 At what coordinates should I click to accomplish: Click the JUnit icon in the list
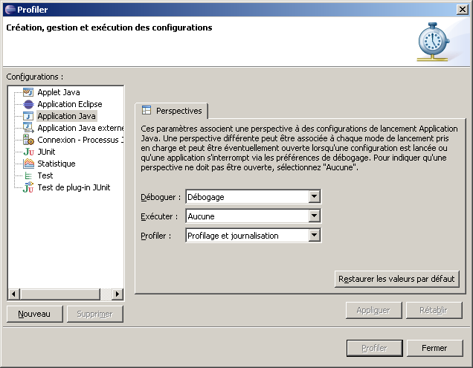click(x=29, y=152)
